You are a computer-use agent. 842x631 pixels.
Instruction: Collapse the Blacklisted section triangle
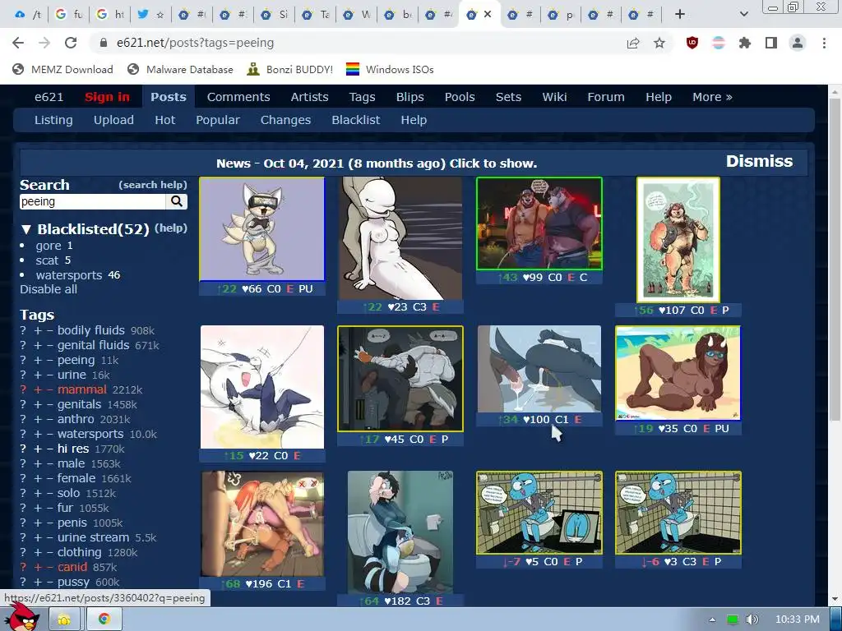tap(25, 230)
